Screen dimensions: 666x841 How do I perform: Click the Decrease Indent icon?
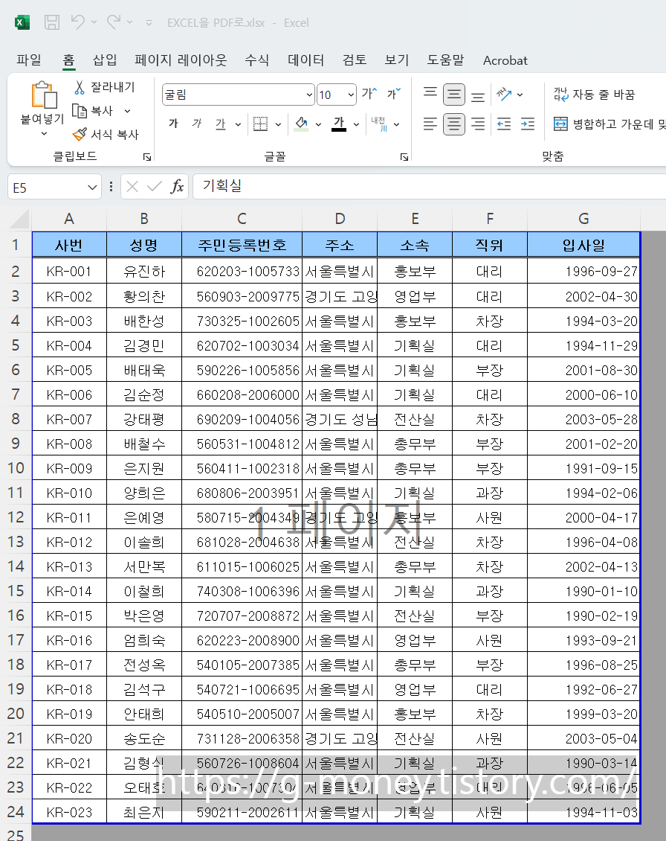[x=504, y=124]
